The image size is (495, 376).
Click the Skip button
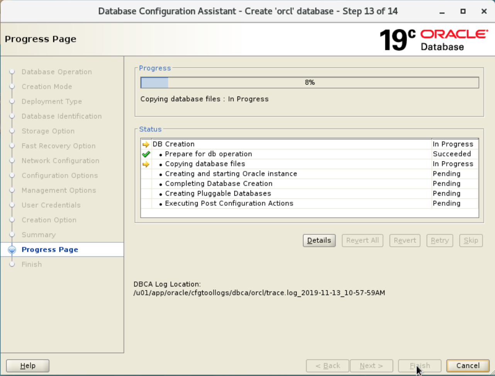point(471,241)
